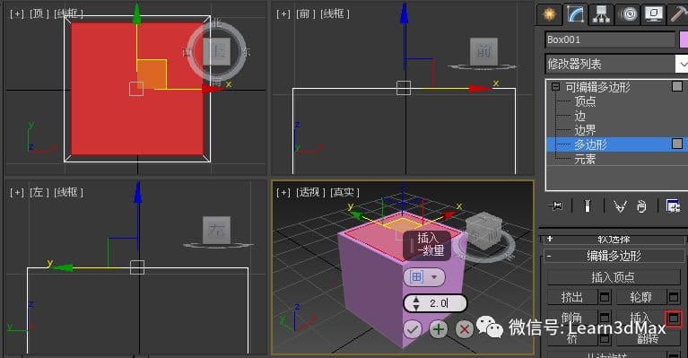Select the 顶点 sub-object level

pyautogui.click(x=586, y=101)
